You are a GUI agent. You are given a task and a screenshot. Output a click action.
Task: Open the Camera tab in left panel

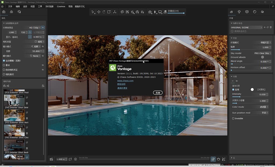[4, 12]
